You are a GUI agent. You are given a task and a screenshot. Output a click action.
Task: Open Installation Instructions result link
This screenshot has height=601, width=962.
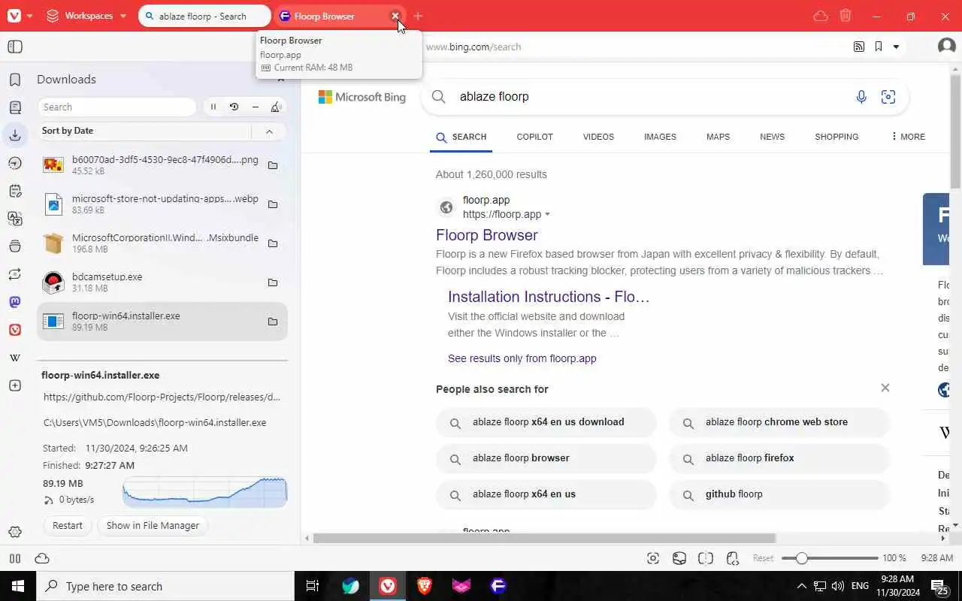click(x=549, y=297)
